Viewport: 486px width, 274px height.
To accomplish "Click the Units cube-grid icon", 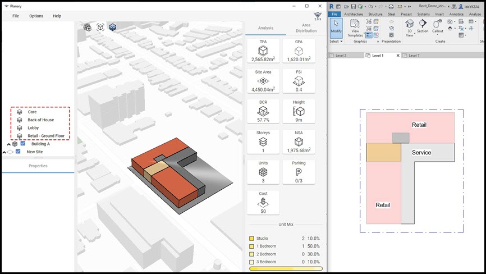I will pyautogui.click(x=263, y=172).
